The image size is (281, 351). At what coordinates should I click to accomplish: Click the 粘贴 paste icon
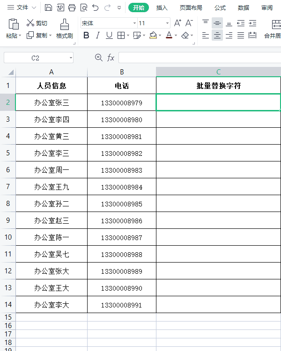[x=14, y=24]
